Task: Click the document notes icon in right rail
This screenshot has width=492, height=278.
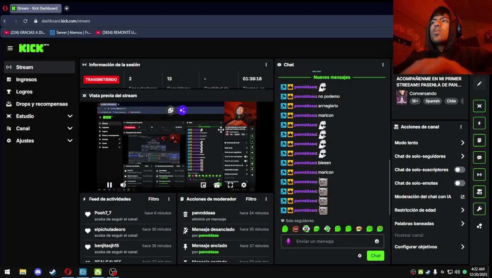Action: pos(479,141)
